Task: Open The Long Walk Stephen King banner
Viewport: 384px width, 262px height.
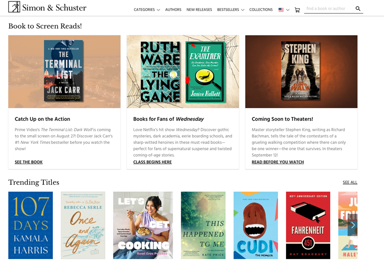Action: click(x=301, y=72)
